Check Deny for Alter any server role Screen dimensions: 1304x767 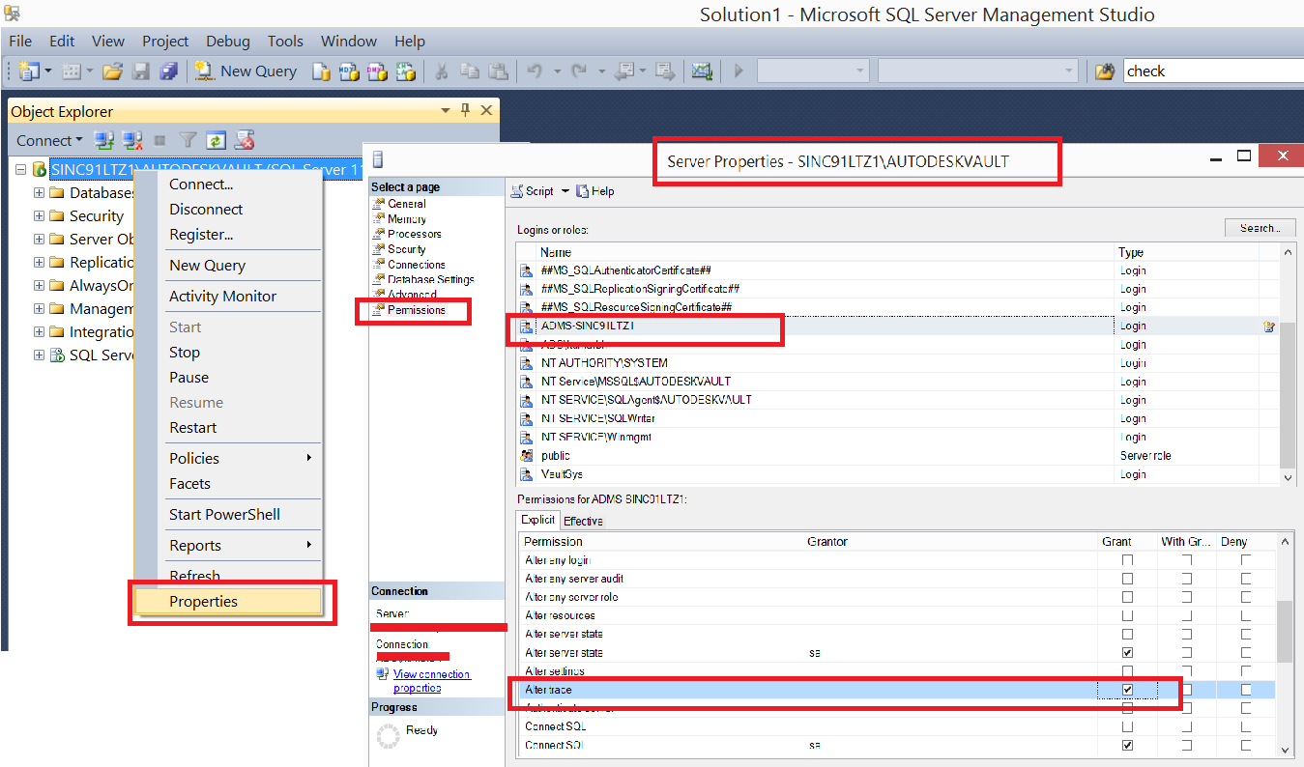[1246, 597]
